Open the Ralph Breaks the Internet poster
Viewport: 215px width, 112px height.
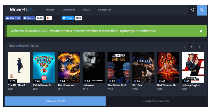tap(44, 67)
